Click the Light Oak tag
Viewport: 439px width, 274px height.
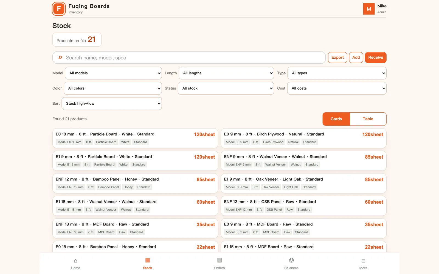291,187
